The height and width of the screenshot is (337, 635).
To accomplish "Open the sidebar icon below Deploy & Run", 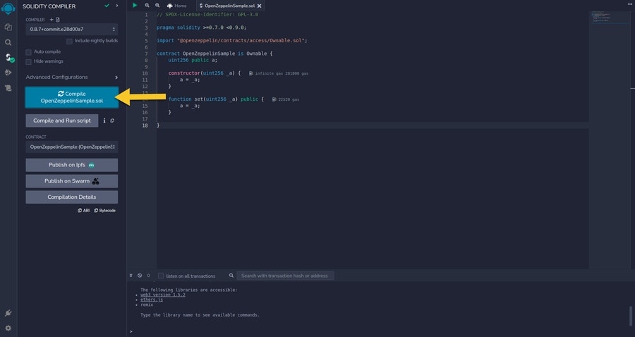I will point(8,88).
